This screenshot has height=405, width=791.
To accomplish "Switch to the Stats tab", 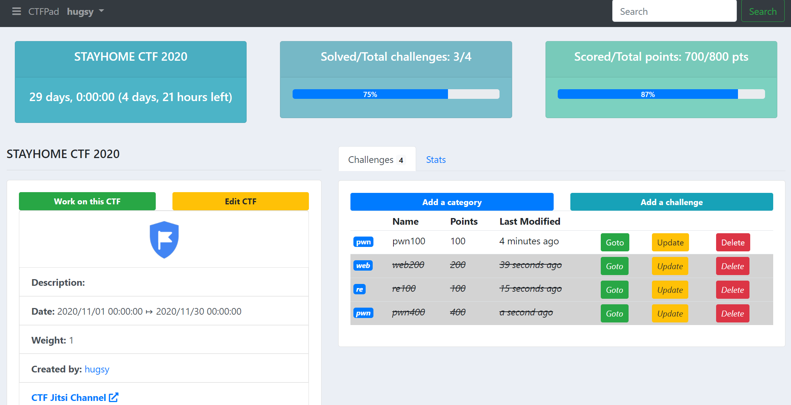I will (436, 160).
